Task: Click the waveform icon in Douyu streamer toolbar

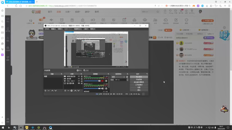Action: coord(51,20)
